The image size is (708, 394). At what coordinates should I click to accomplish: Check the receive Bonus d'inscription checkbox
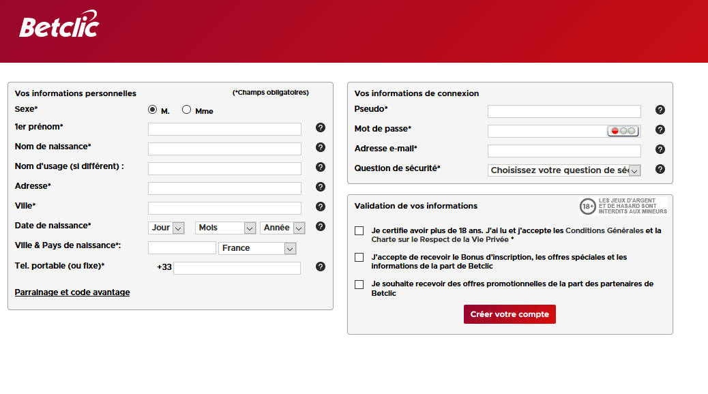pos(359,257)
